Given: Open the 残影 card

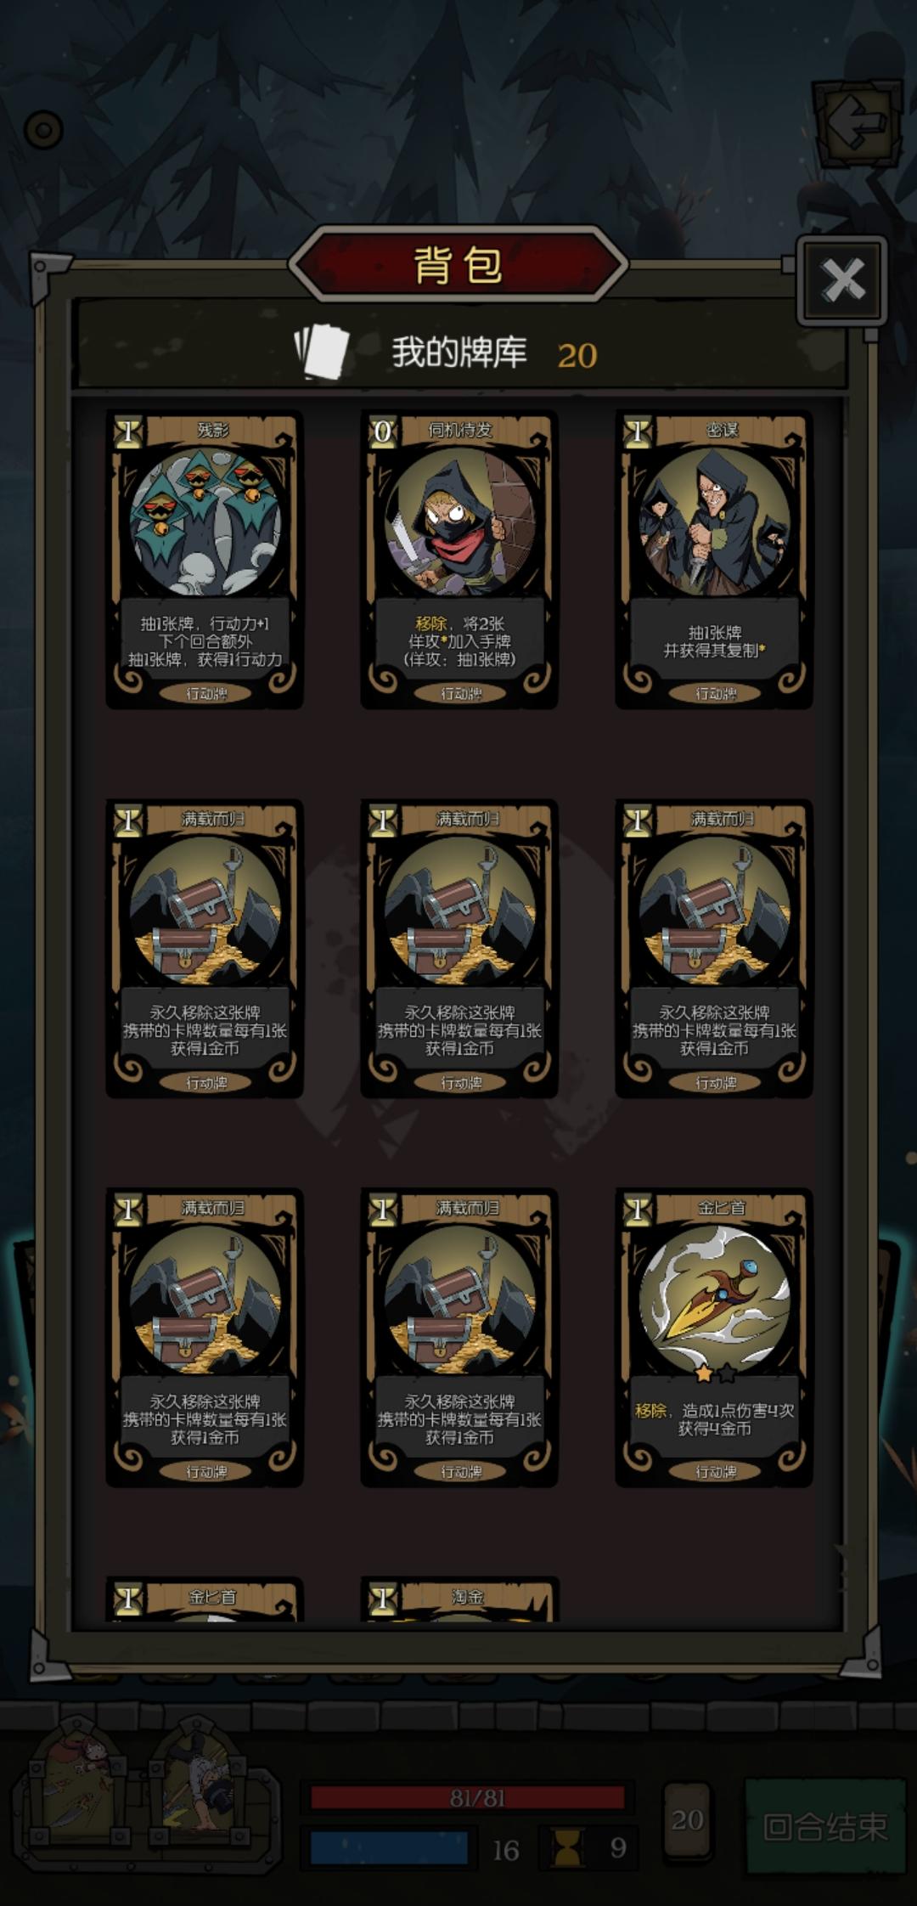Looking at the screenshot, I should point(205,560).
